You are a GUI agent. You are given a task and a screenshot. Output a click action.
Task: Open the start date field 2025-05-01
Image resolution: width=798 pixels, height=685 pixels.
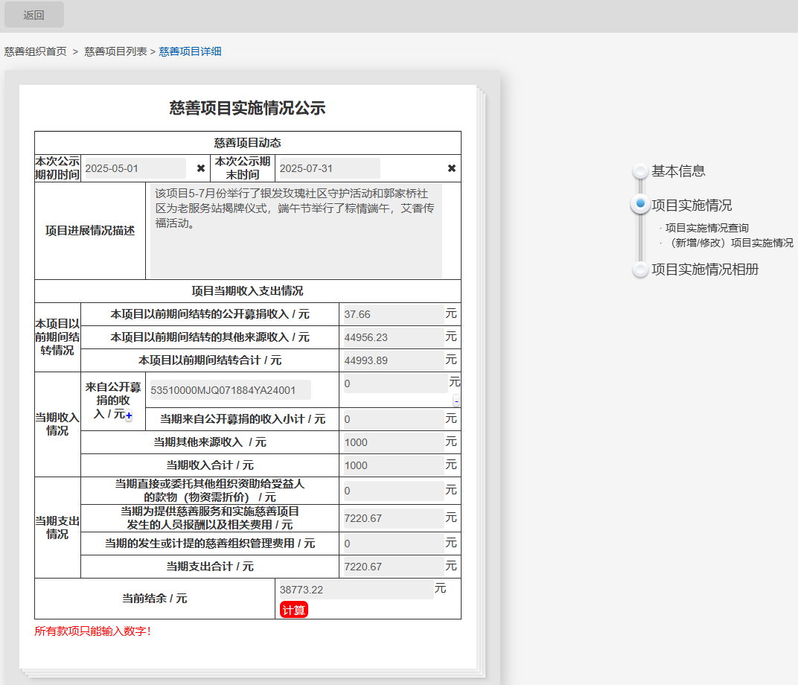(135, 168)
